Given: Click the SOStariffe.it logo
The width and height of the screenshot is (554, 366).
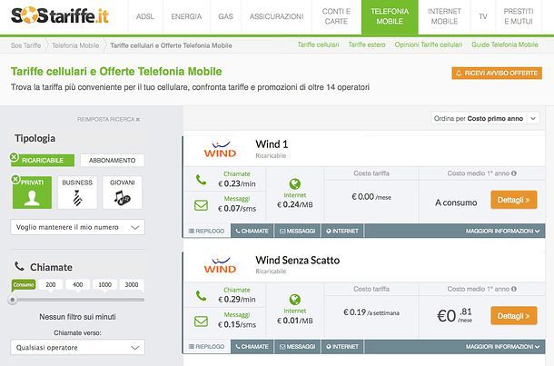Looking at the screenshot, I should tap(59, 15).
